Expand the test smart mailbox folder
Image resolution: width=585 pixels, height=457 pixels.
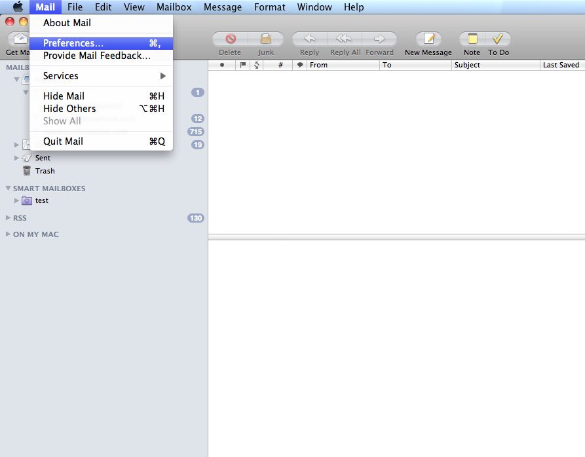tap(16, 200)
